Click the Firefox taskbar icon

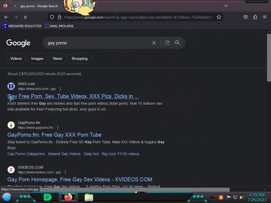[68, 197]
